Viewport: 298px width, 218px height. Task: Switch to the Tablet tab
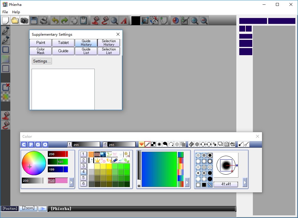coord(63,42)
